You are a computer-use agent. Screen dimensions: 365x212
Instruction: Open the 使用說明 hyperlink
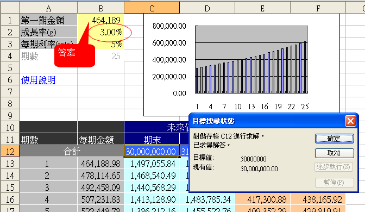pos(38,80)
